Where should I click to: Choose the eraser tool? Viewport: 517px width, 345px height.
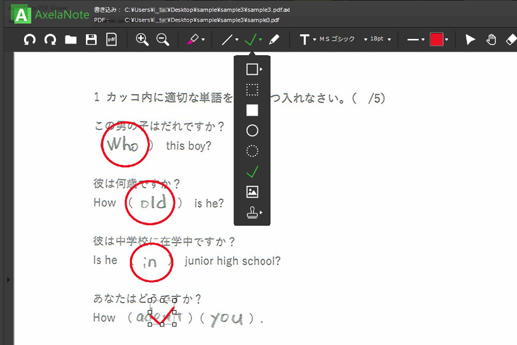511,40
